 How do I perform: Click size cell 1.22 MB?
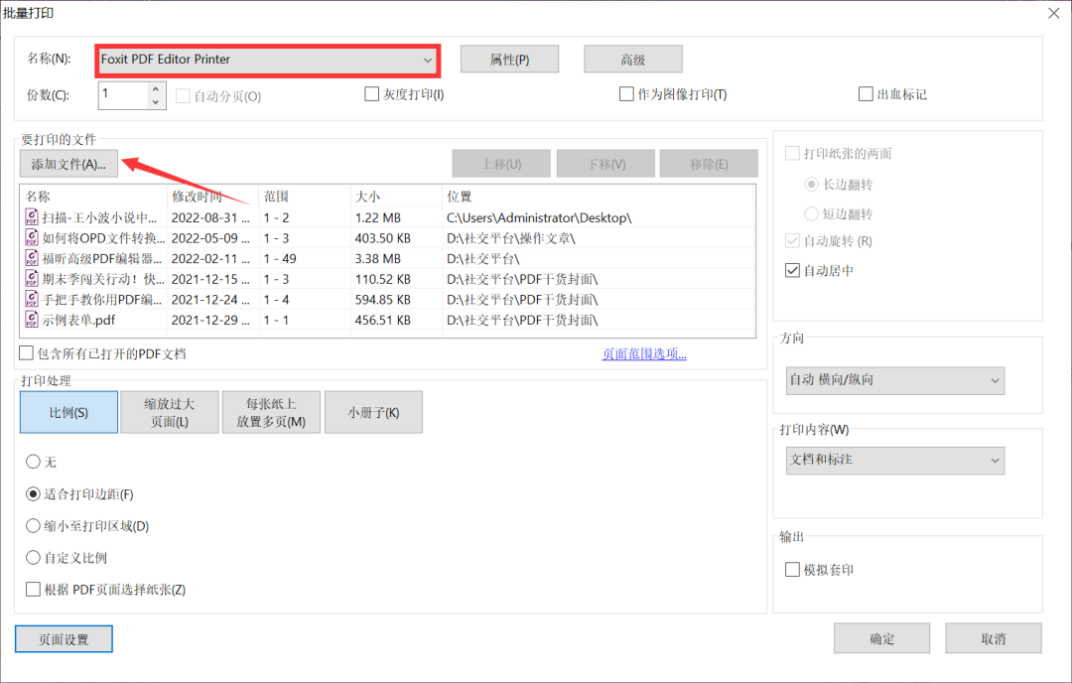click(x=378, y=218)
